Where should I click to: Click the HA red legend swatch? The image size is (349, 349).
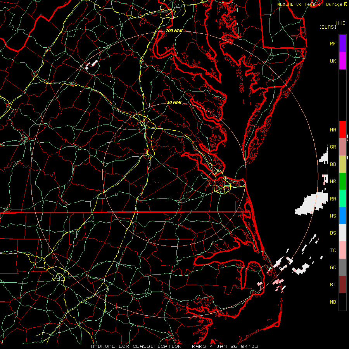342,130
